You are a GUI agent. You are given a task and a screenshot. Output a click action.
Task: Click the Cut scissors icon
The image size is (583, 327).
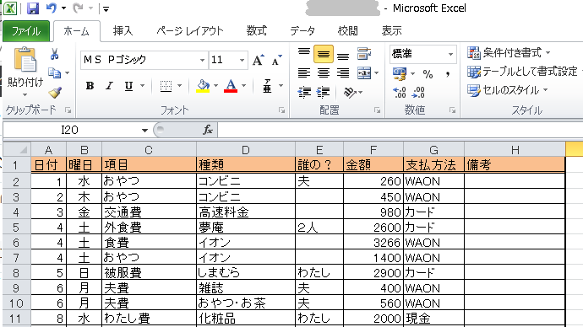55,55
